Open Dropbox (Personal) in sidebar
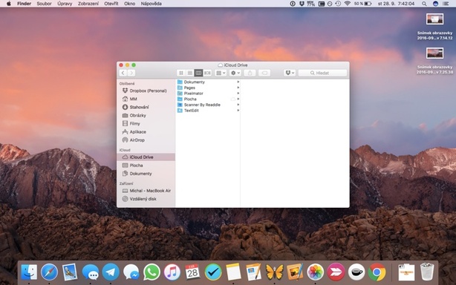The height and width of the screenshot is (285, 456). click(x=146, y=91)
